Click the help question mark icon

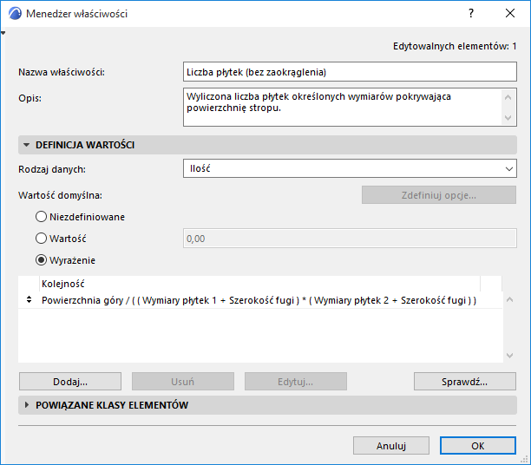click(x=471, y=13)
